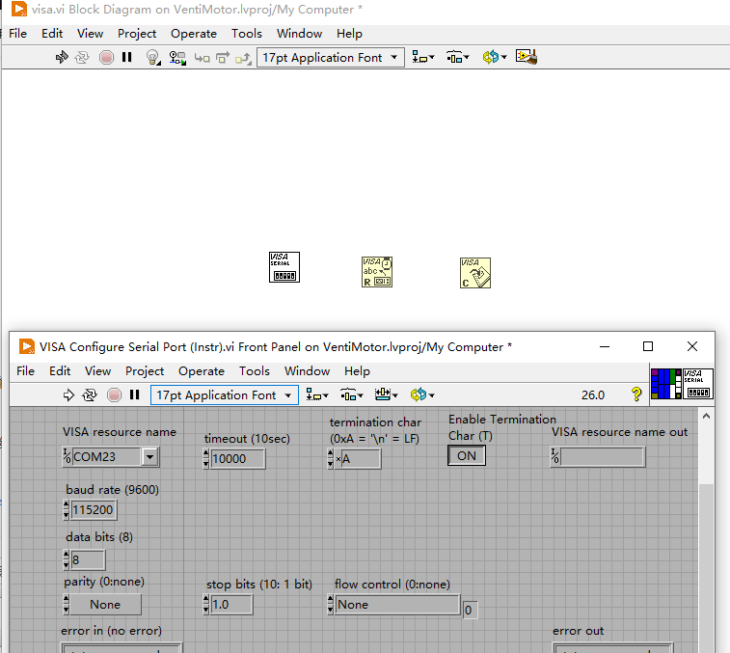
Task: Click Context Help question mark icon
Action: pos(635,395)
